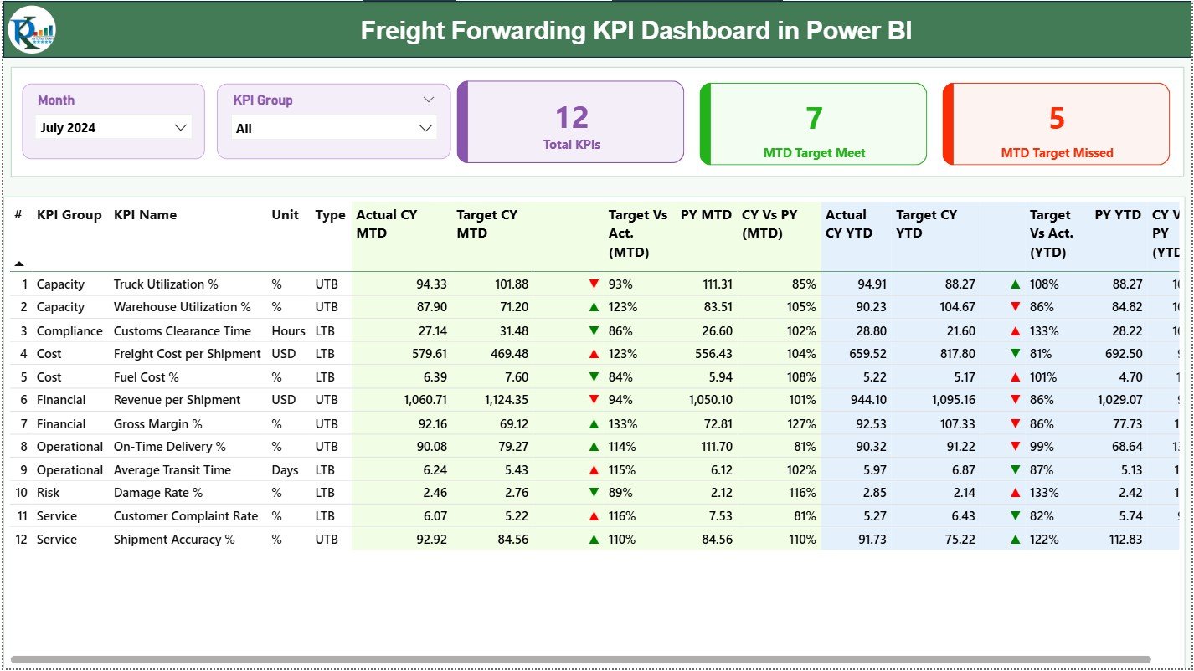Screen dimensions: 1194x671
Task: Click the green up indicator for Warehouse Utilization MTD
Action: 594,307
